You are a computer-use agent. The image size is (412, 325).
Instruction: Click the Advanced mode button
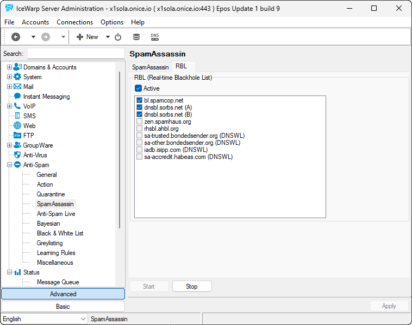[x=63, y=294]
